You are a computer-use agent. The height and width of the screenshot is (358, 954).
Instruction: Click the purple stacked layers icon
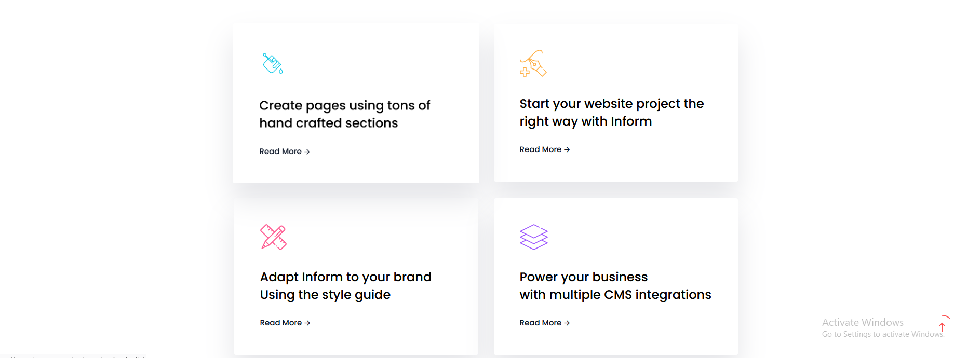[534, 237]
